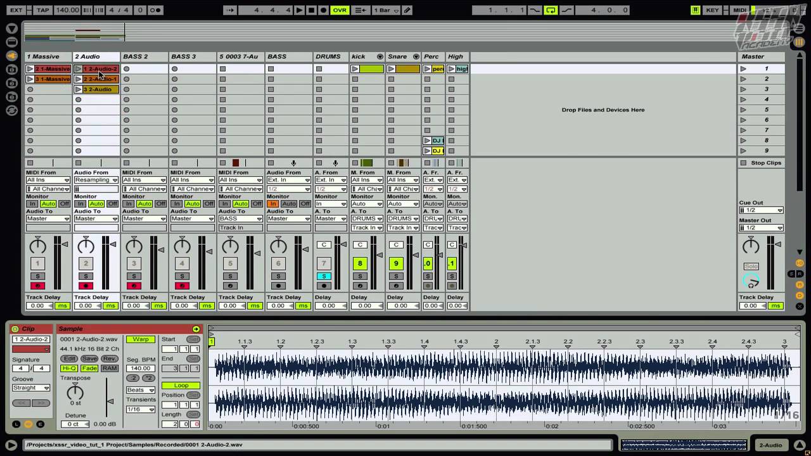Toggle the Clip activator button
811x456 pixels.
click(15, 329)
